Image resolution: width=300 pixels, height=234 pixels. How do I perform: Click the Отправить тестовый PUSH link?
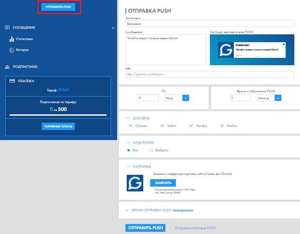[x=196, y=228]
